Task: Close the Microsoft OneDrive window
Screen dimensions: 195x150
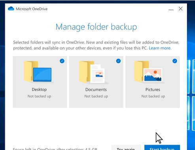Action: click(181, 9)
